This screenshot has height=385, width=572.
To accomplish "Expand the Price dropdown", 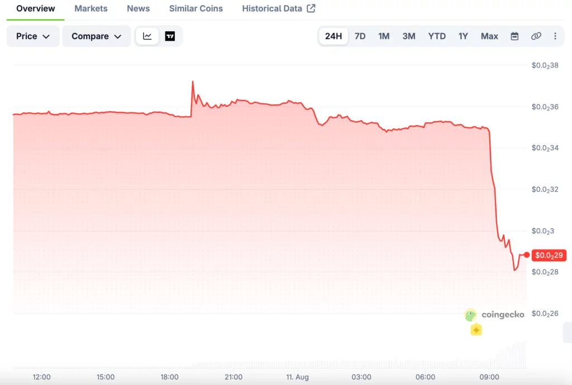I will tap(33, 36).
